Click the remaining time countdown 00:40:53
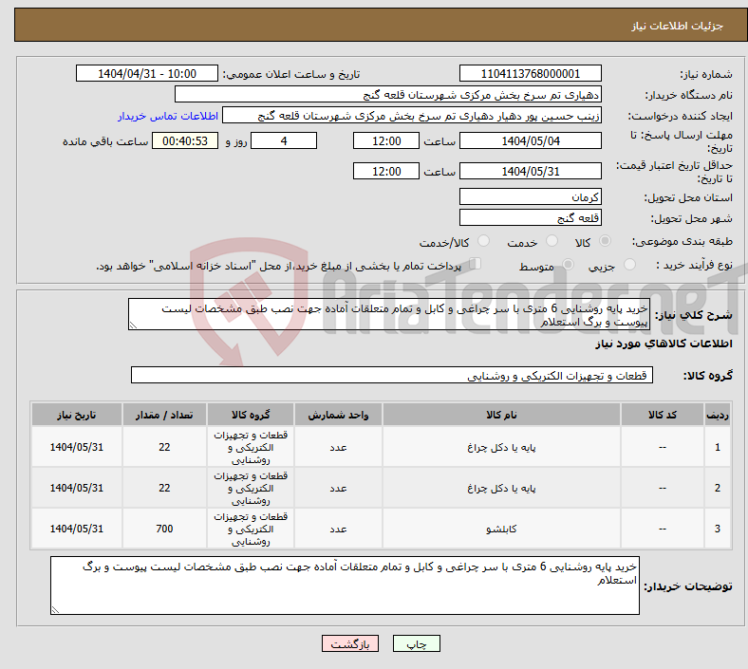Image resolution: width=748 pixels, height=669 pixels. (184, 141)
